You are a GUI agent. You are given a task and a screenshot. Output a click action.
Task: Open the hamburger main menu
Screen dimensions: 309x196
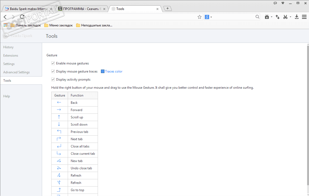coord(304,17)
